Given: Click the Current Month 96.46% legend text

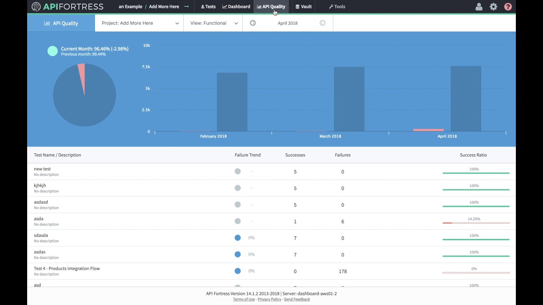Looking at the screenshot, I should point(95,49).
